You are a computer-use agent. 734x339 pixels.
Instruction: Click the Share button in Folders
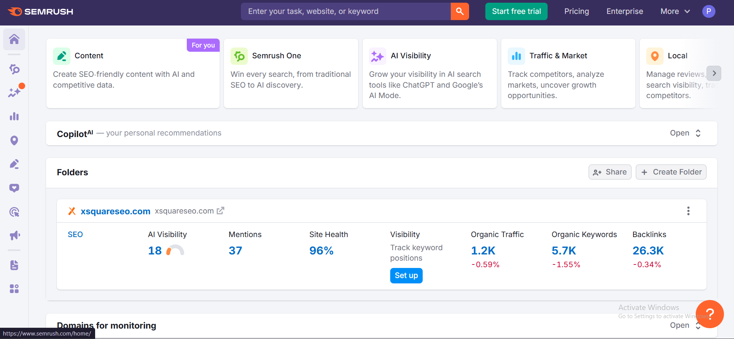tap(610, 172)
